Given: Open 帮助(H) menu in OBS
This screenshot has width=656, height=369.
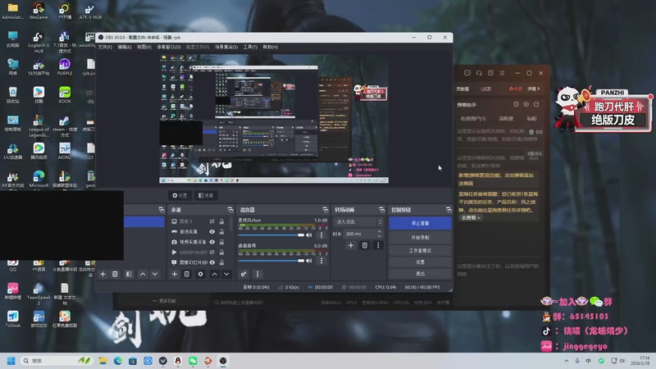Looking at the screenshot, I should 271,47.
